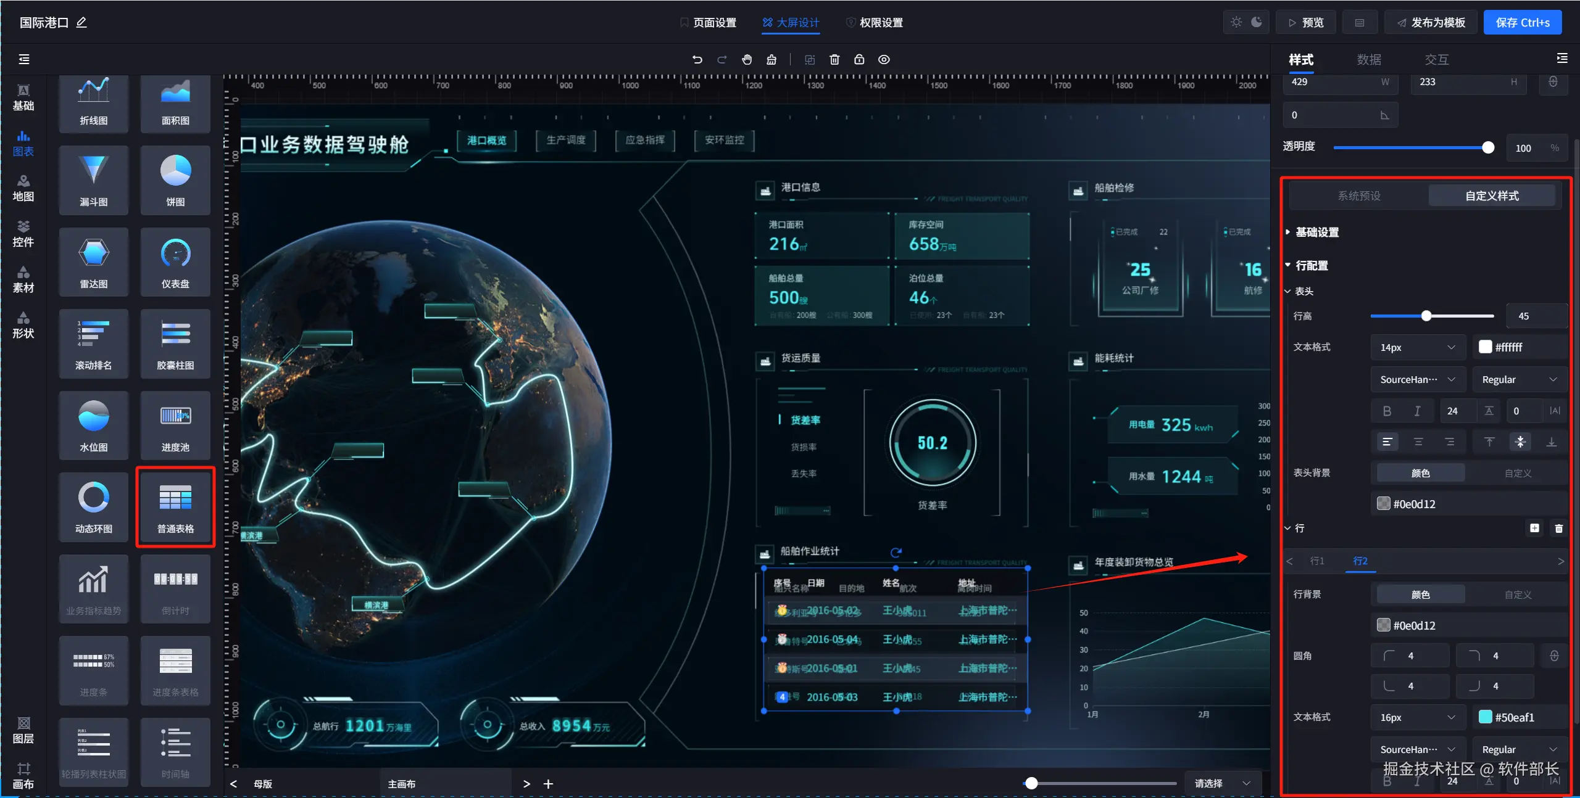This screenshot has width=1580, height=798.
Task: Click the #50eaf1 text color swatch
Action: [1486, 717]
